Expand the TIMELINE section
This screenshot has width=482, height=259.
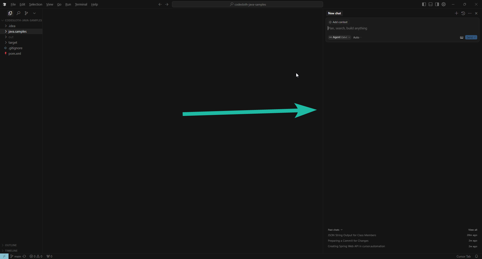pyautogui.click(x=21, y=251)
